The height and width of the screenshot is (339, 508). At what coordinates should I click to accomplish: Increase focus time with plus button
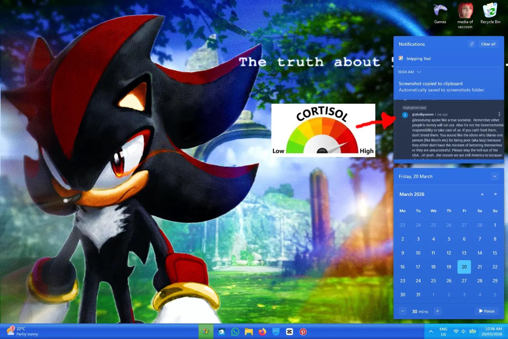[x=437, y=311]
